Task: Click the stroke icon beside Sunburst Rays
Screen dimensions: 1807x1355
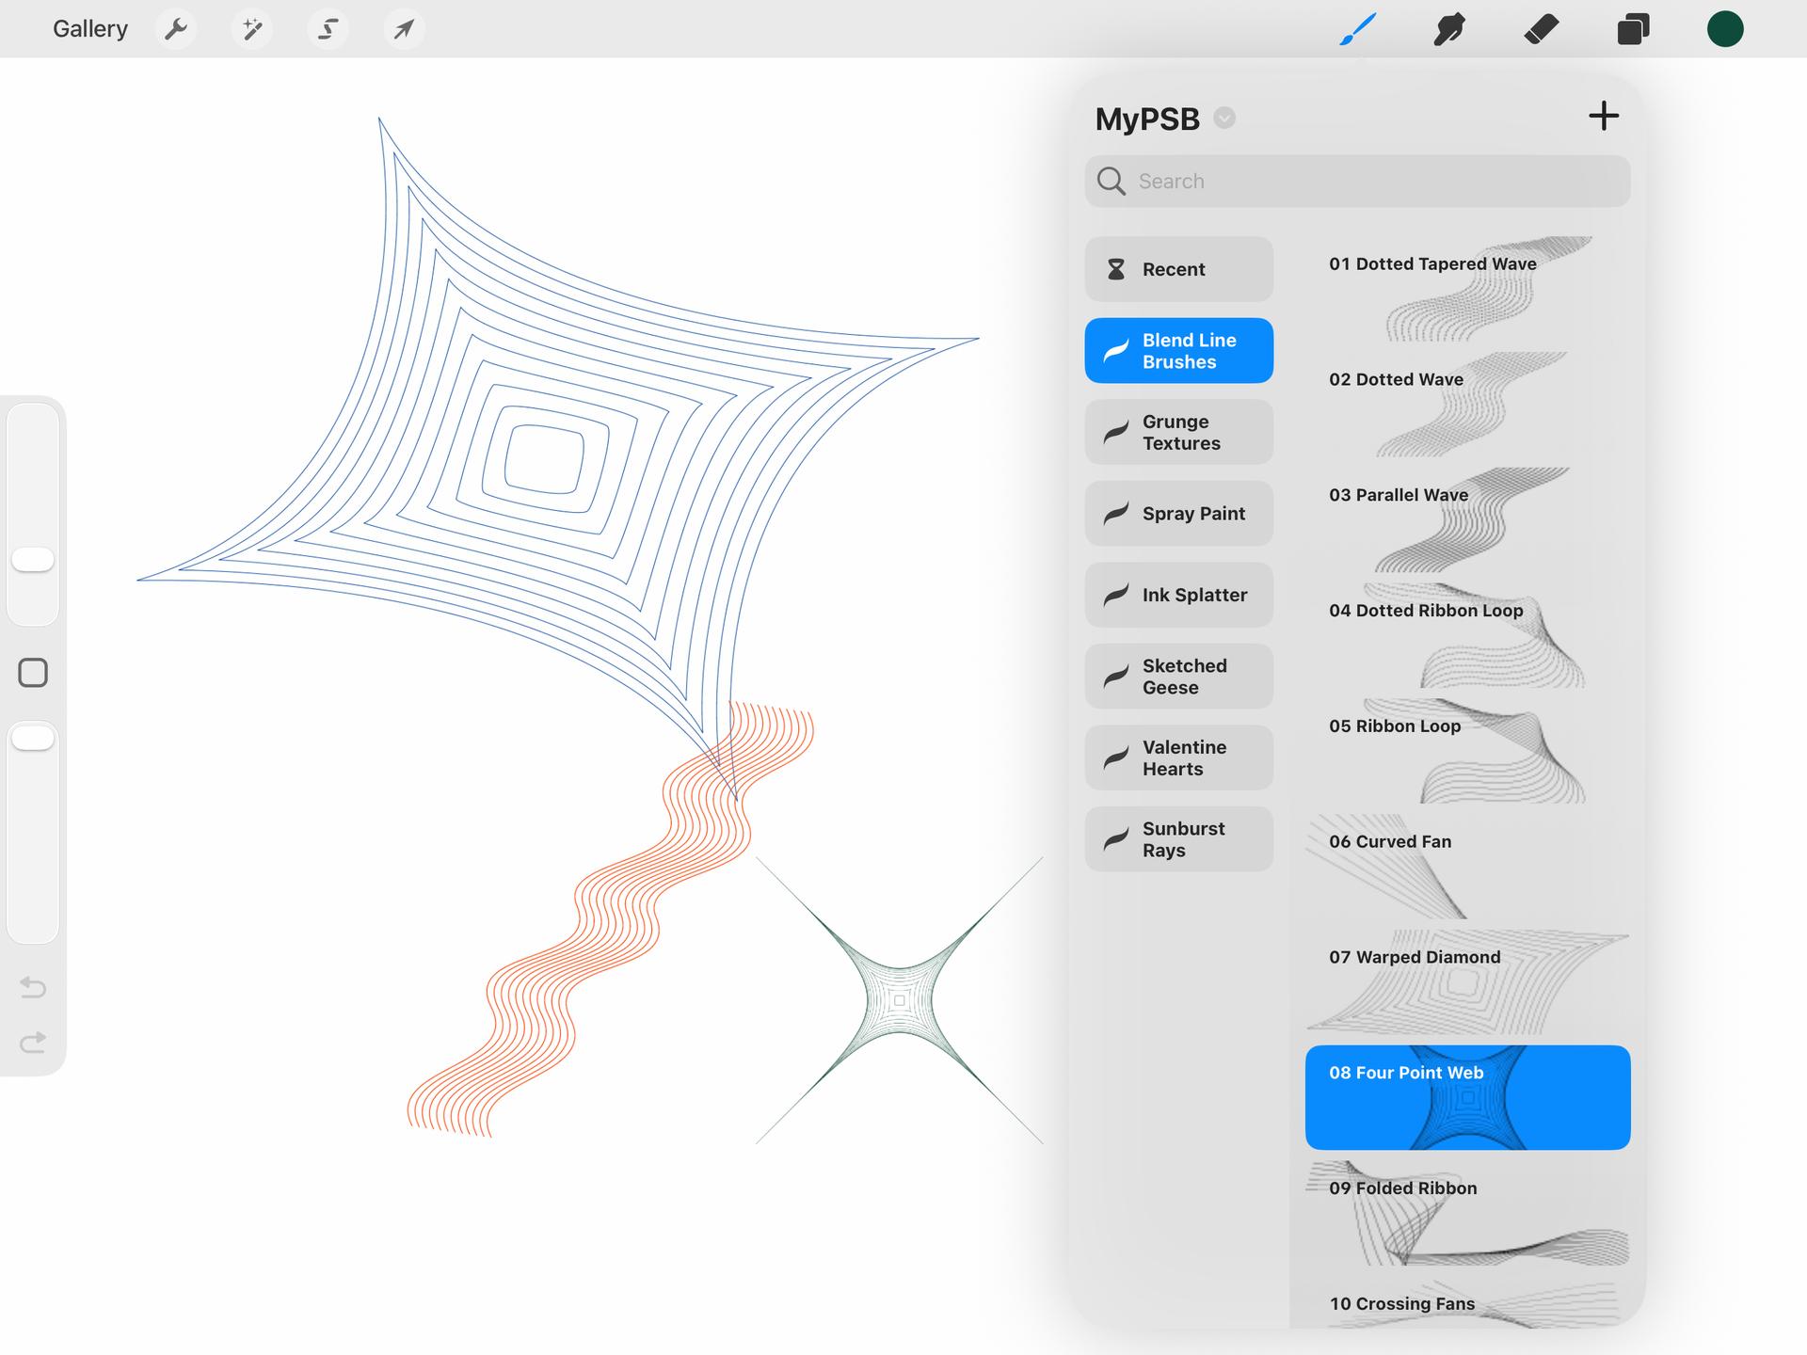Action: pyautogui.click(x=1116, y=839)
